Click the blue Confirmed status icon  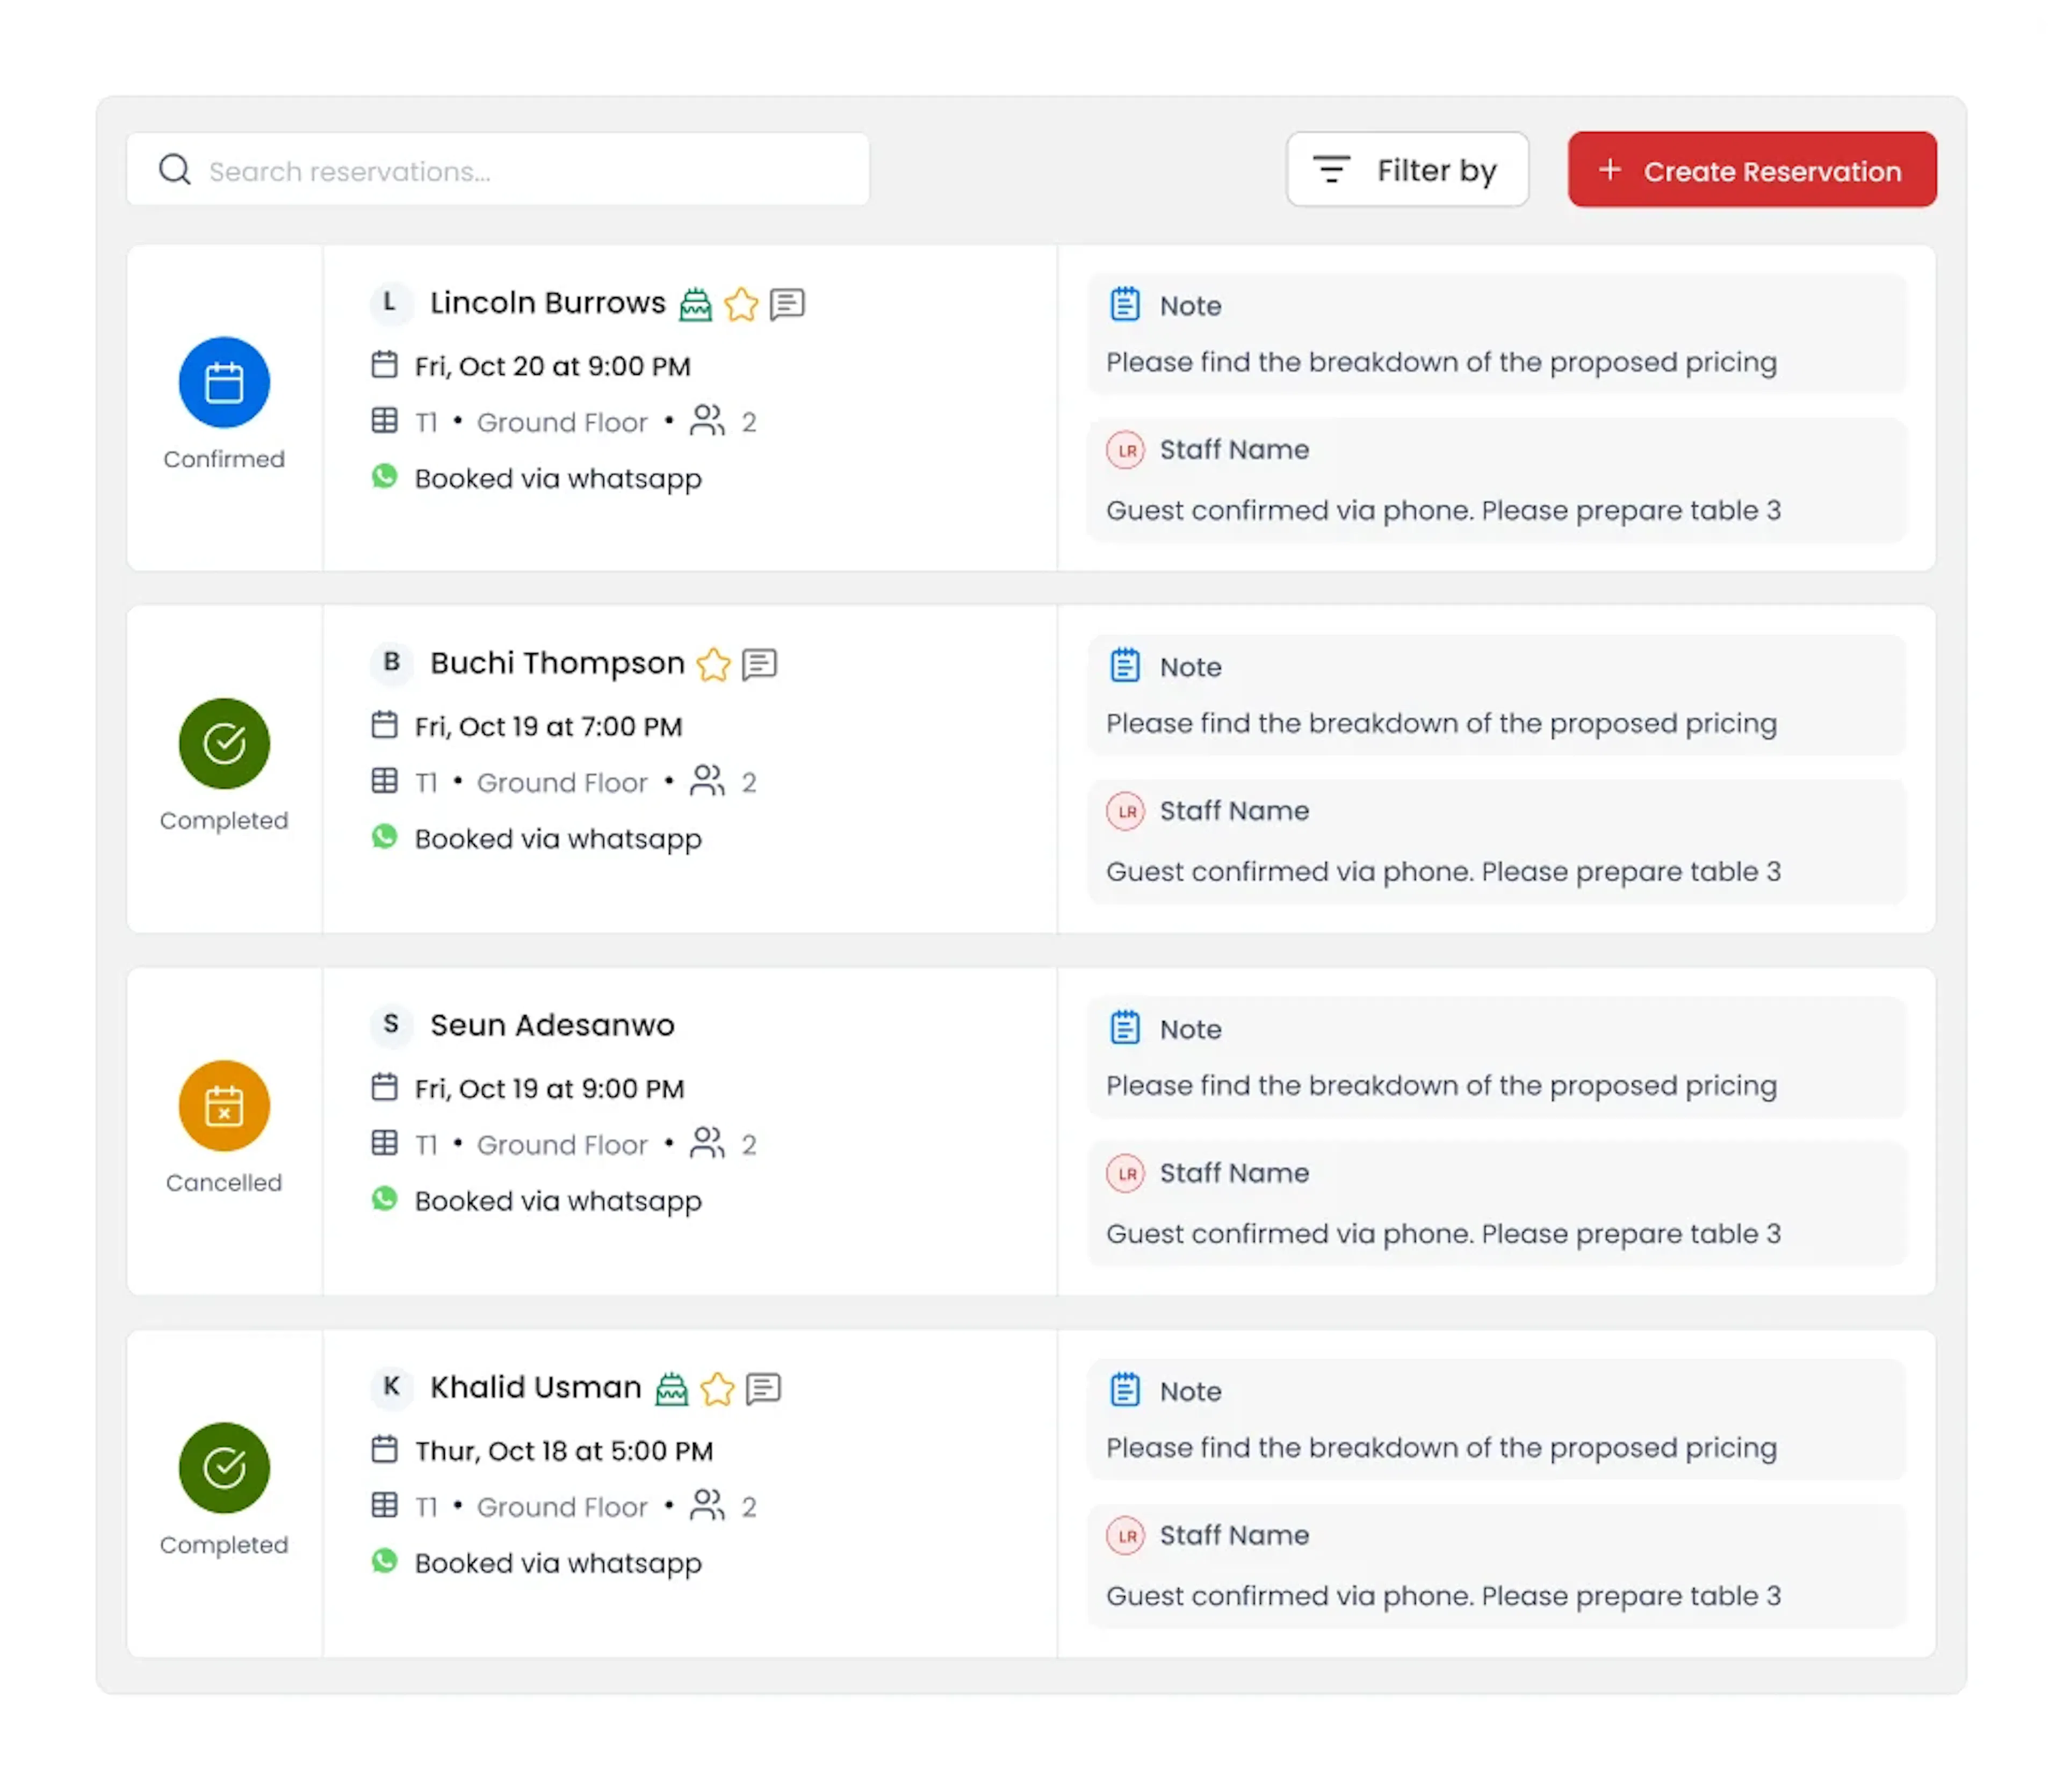point(224,382)
